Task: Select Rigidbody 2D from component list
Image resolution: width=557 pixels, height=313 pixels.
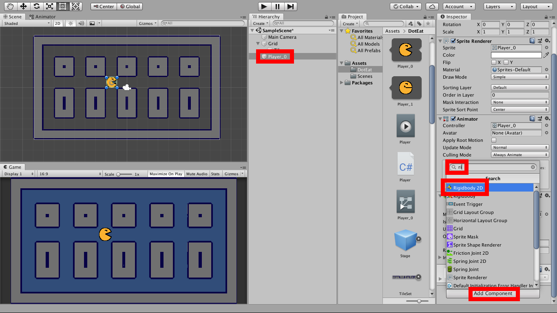Action: [490, 188]
